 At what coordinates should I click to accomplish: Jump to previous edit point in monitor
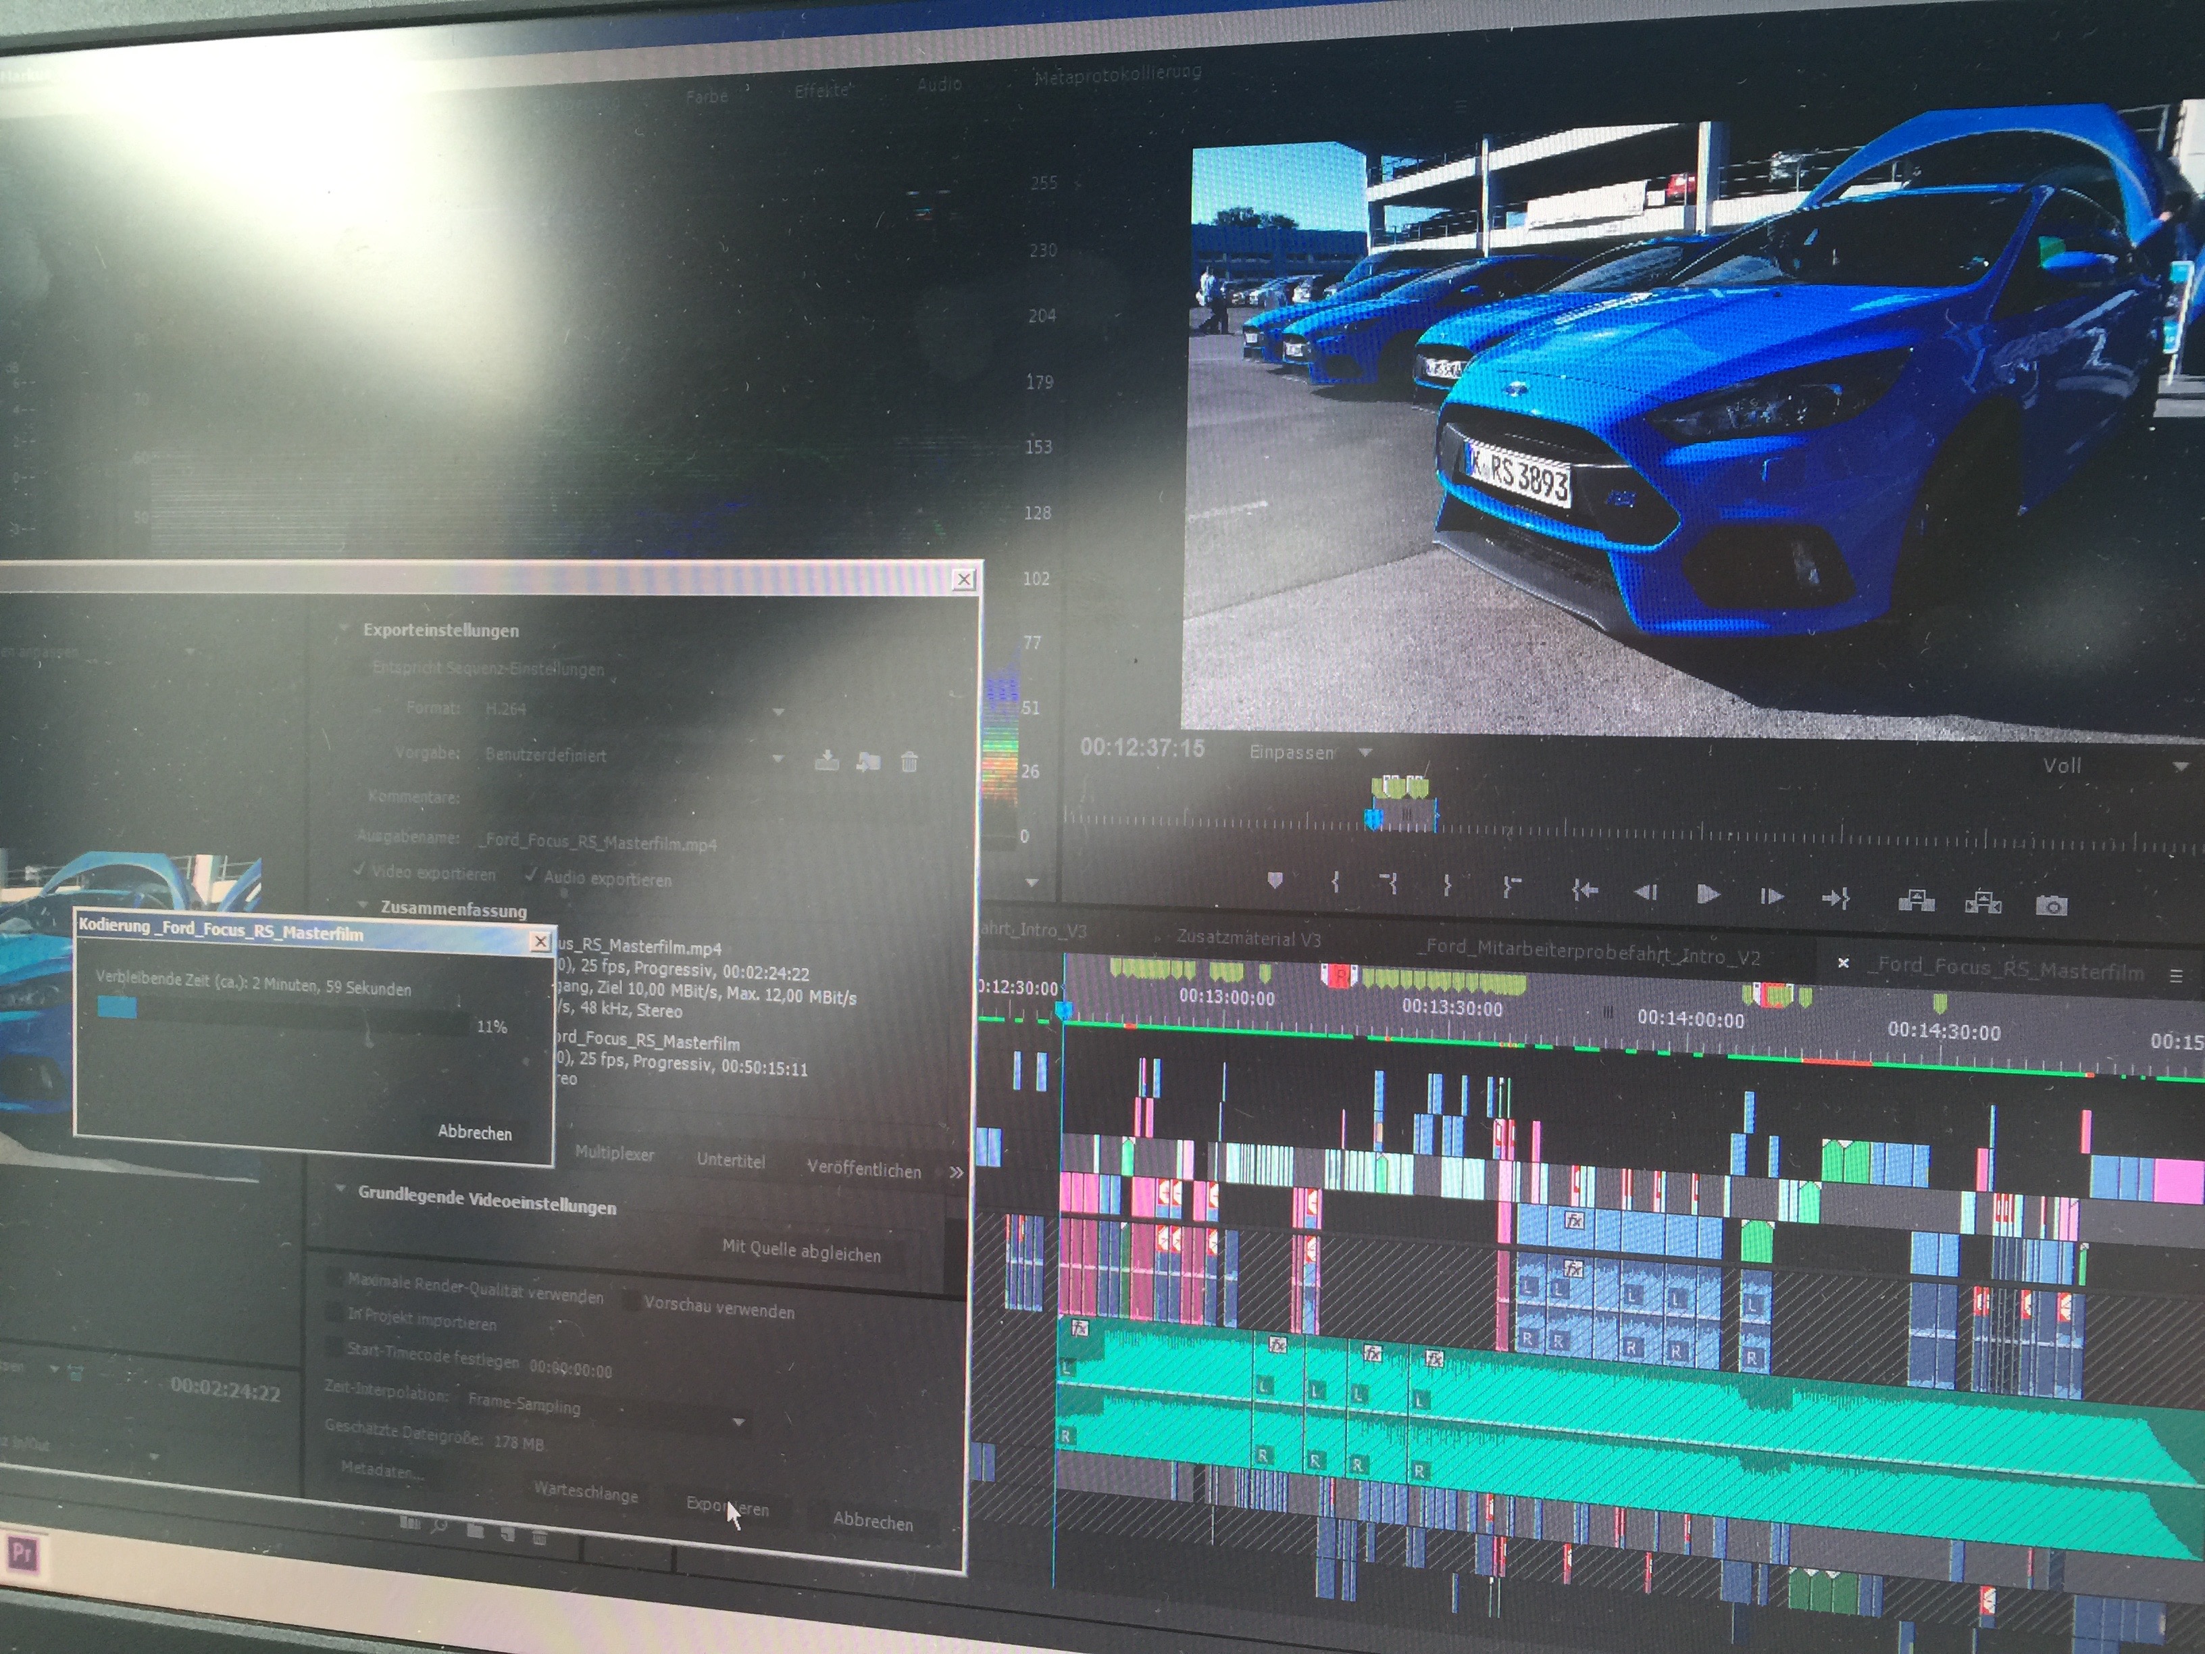1585,889
